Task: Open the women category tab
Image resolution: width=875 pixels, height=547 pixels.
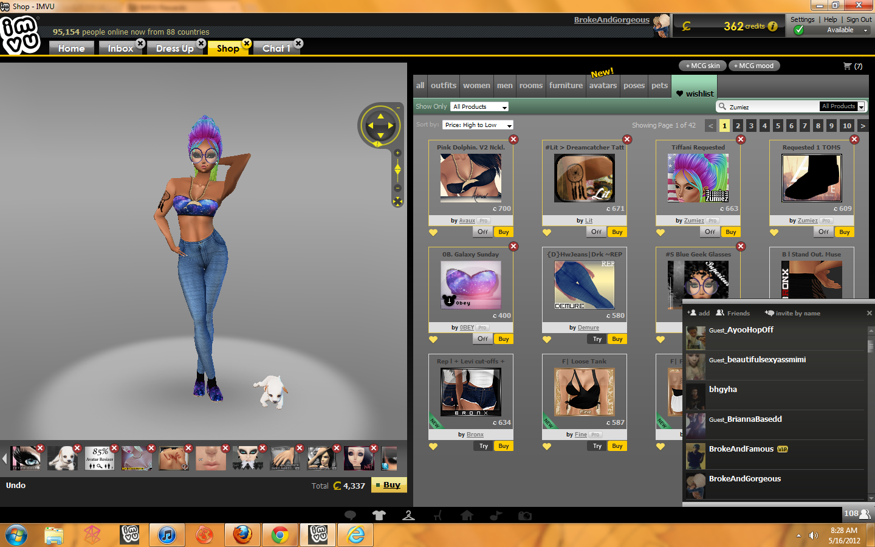Action: pyautogui.click(x=476, y=85)
